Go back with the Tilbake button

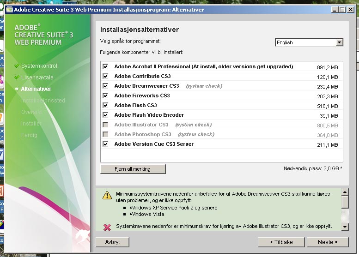click(x=281, y=242)
